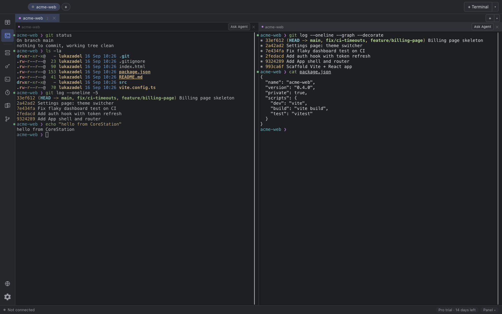
Task: Click the left pane acme-web title
Action: click(x=31, y=27)
